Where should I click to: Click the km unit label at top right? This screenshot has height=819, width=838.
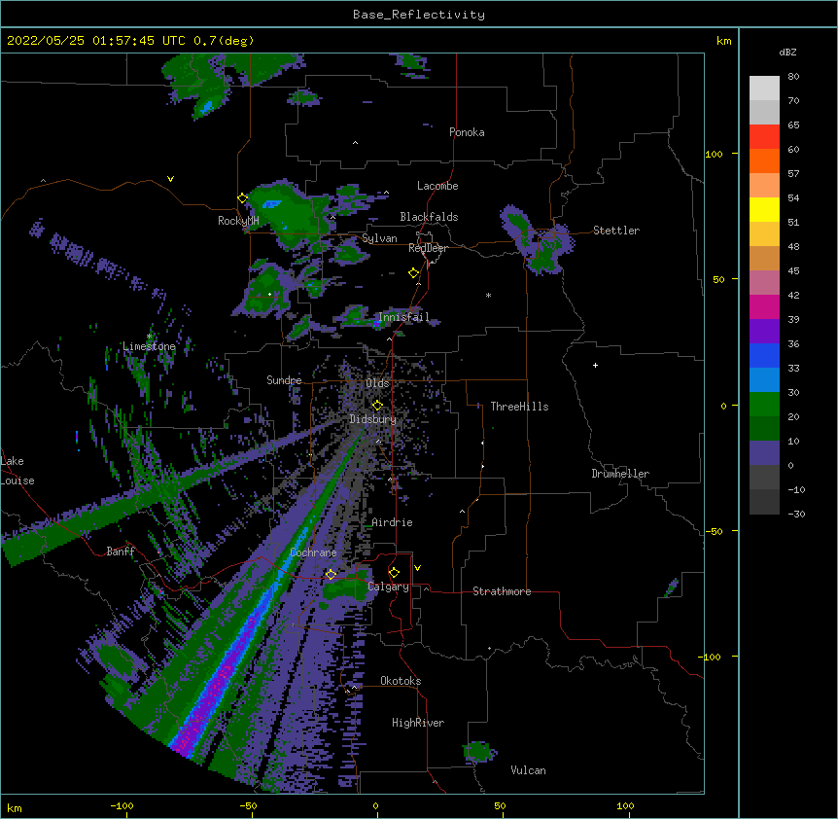(724, 41)
